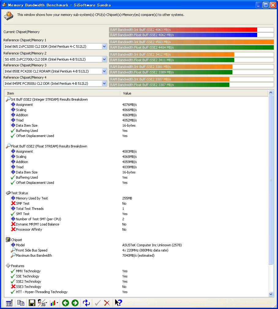Open the bar chart icon's dropdown arrow
The width and height of the screenshot is (278, 309).
tap(57, 303)
